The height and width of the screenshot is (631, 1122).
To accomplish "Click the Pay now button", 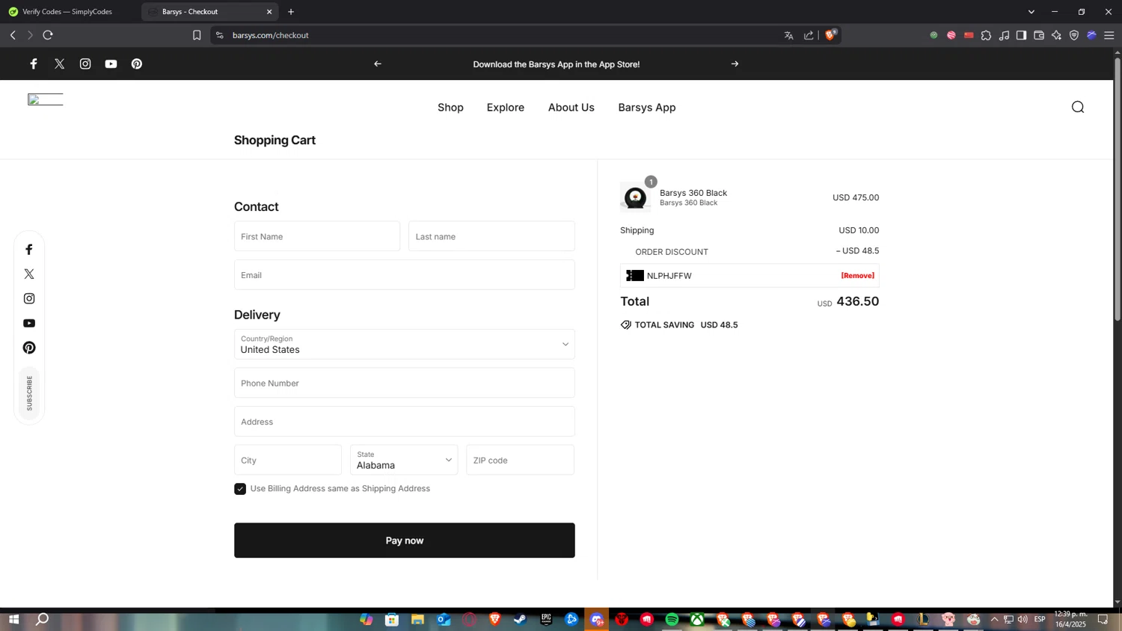I will (405, 541).
